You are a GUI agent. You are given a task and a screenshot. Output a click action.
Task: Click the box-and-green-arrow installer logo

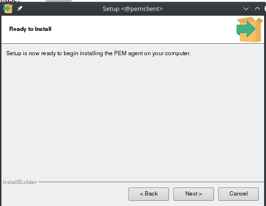click(x=250, y=29)
